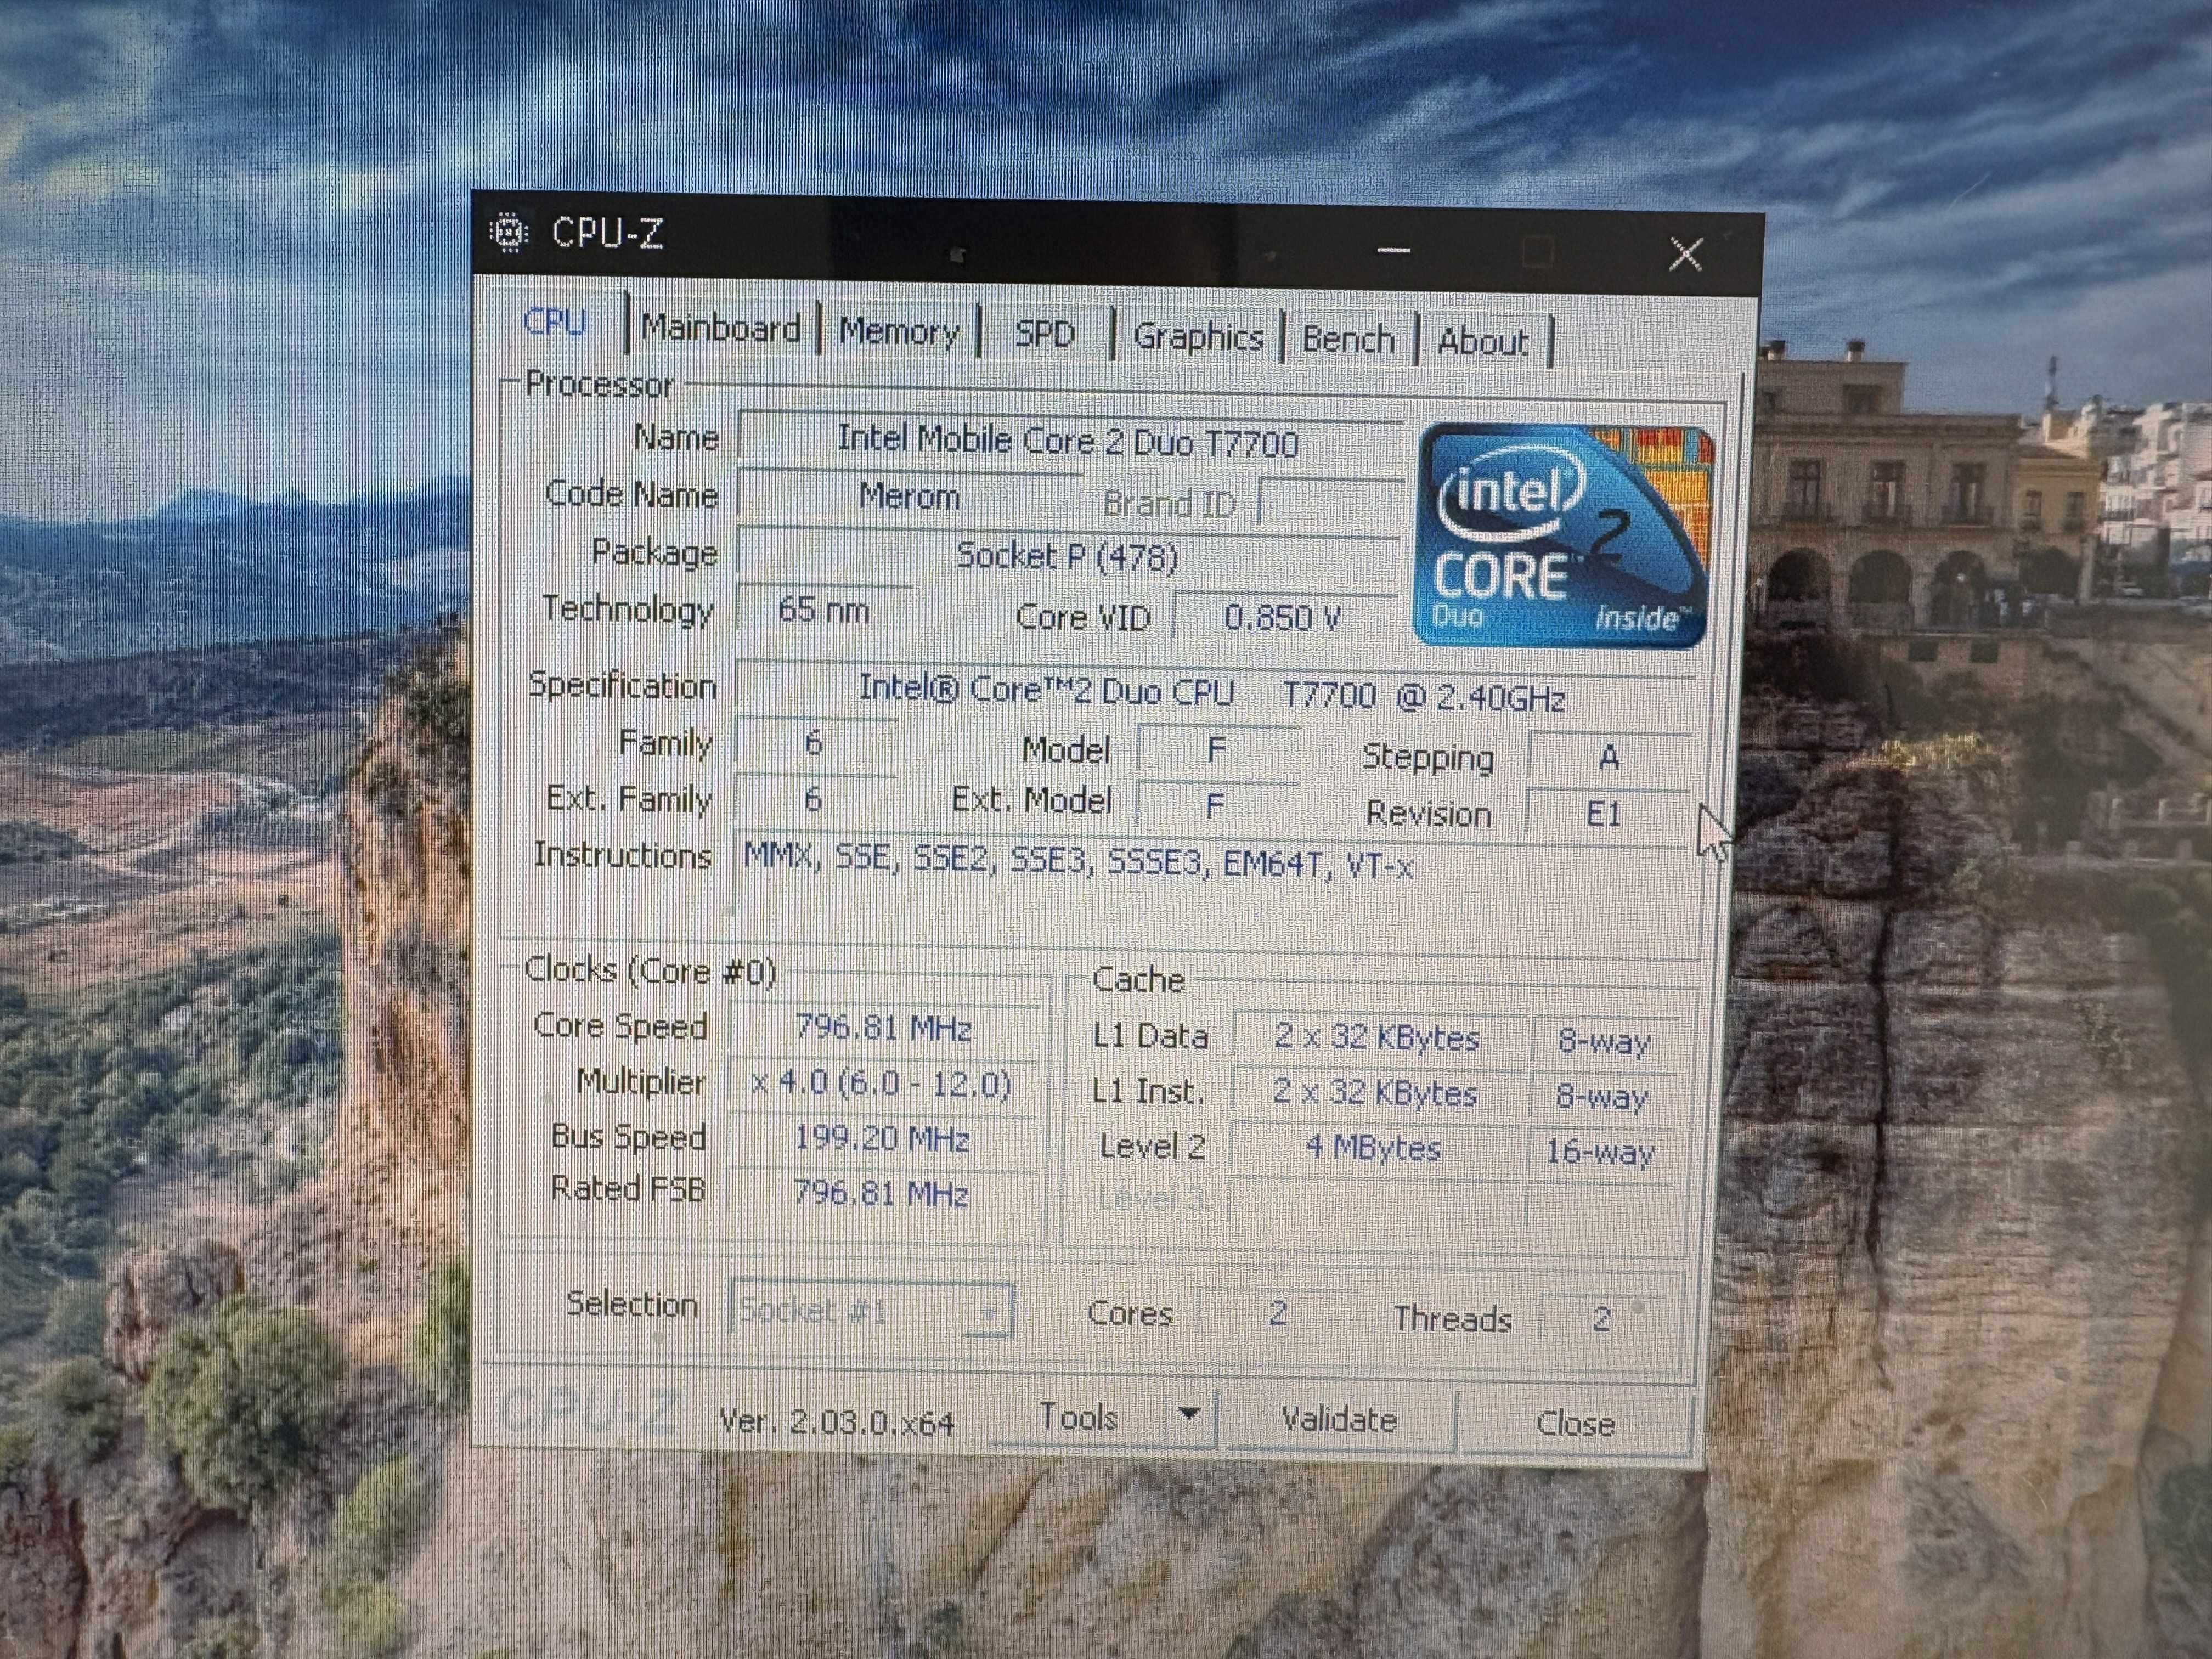The image size is (2212, 1659).
Task: Click the Level 2 cache value 4 MBytes
Action: (x=1374, y=1148)
